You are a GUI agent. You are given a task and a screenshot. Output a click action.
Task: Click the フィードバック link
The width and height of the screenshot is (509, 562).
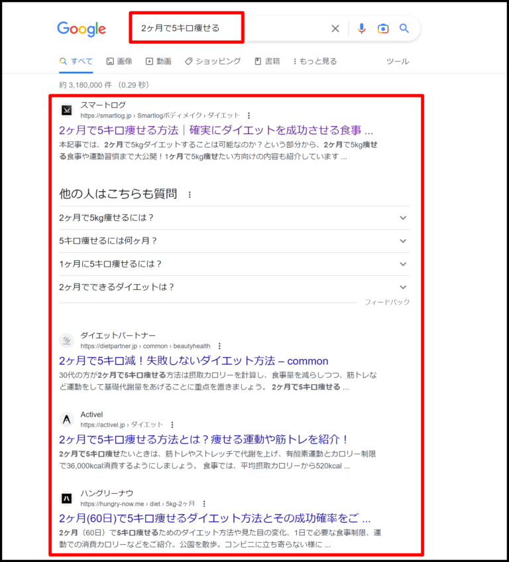pos(387,302)
